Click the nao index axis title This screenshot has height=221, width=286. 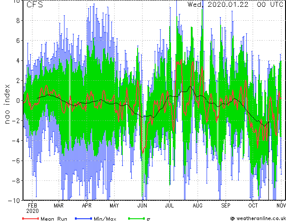(7, 104)
